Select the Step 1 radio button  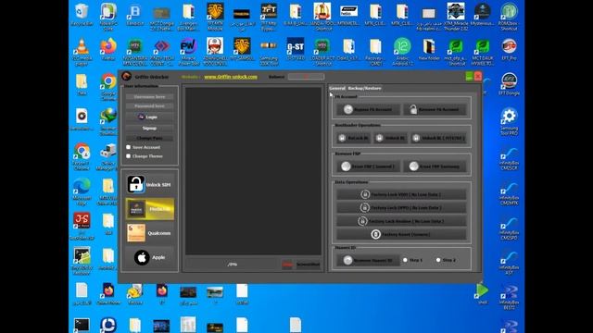click(405, 260)
